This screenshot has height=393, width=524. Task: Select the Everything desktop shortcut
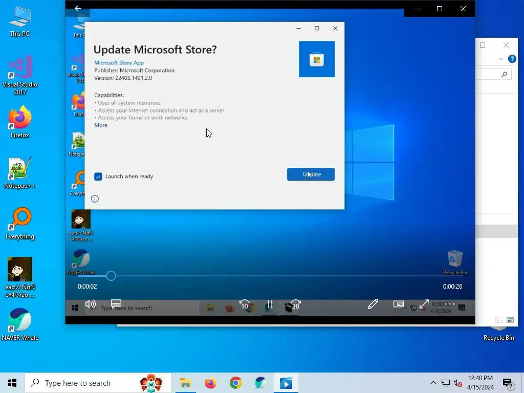click(x=20, y=224)
